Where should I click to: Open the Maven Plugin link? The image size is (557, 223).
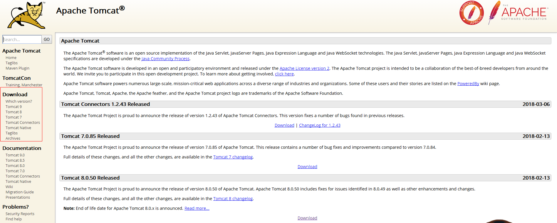(x=17, y=68)
